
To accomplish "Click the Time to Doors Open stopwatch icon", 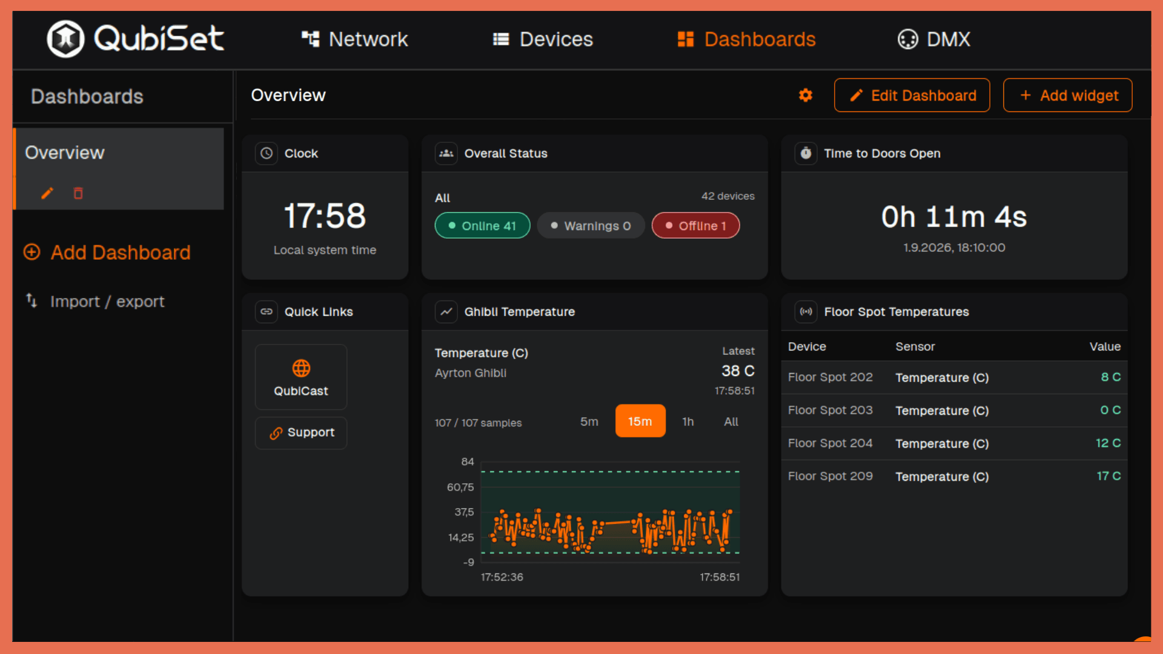I will [806, 153].
